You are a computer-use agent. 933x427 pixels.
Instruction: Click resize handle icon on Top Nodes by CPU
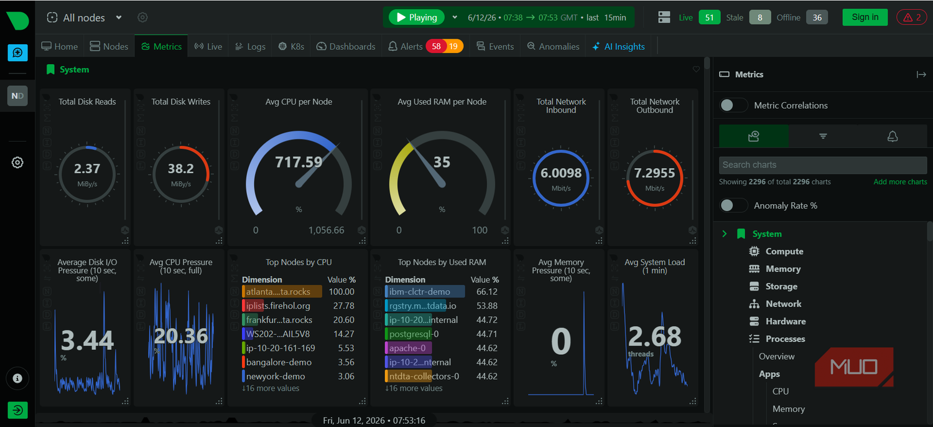(362, 401)
